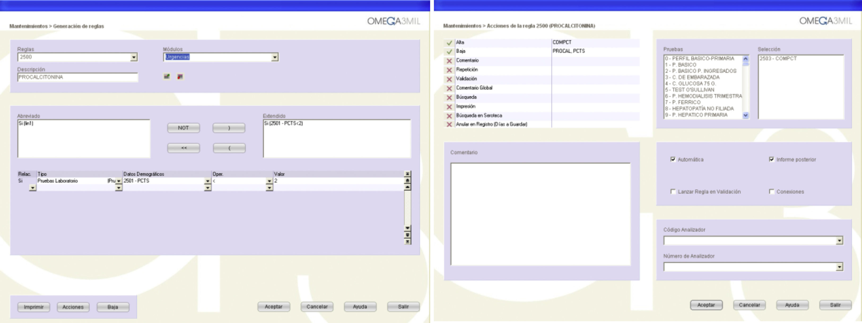Select Búsqueda en Seroteca action row

point(479,115)
